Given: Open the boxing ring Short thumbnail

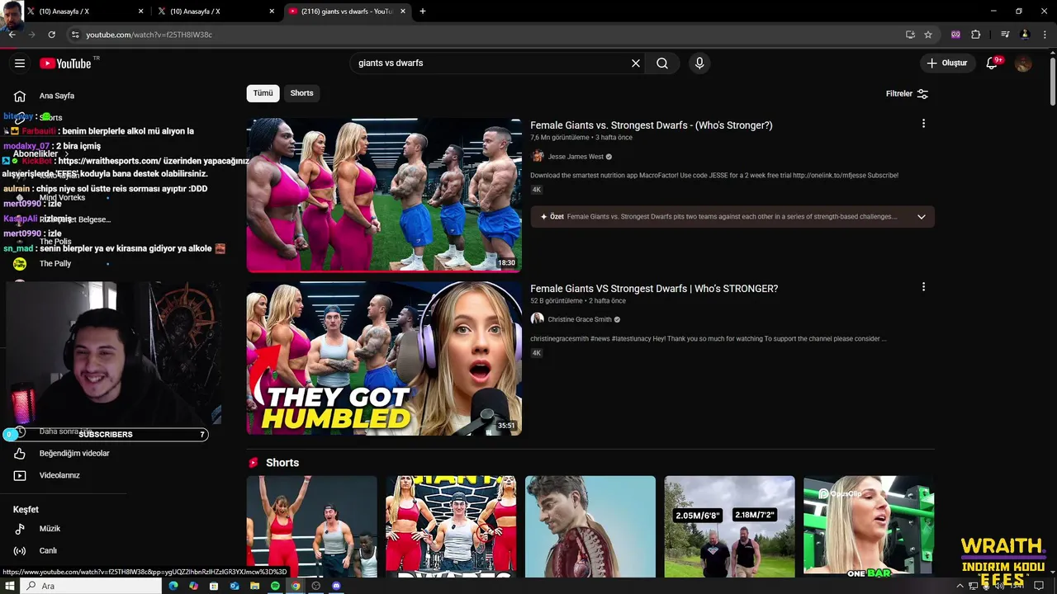Looking at the screenshot, I should [x=311, y=526].
